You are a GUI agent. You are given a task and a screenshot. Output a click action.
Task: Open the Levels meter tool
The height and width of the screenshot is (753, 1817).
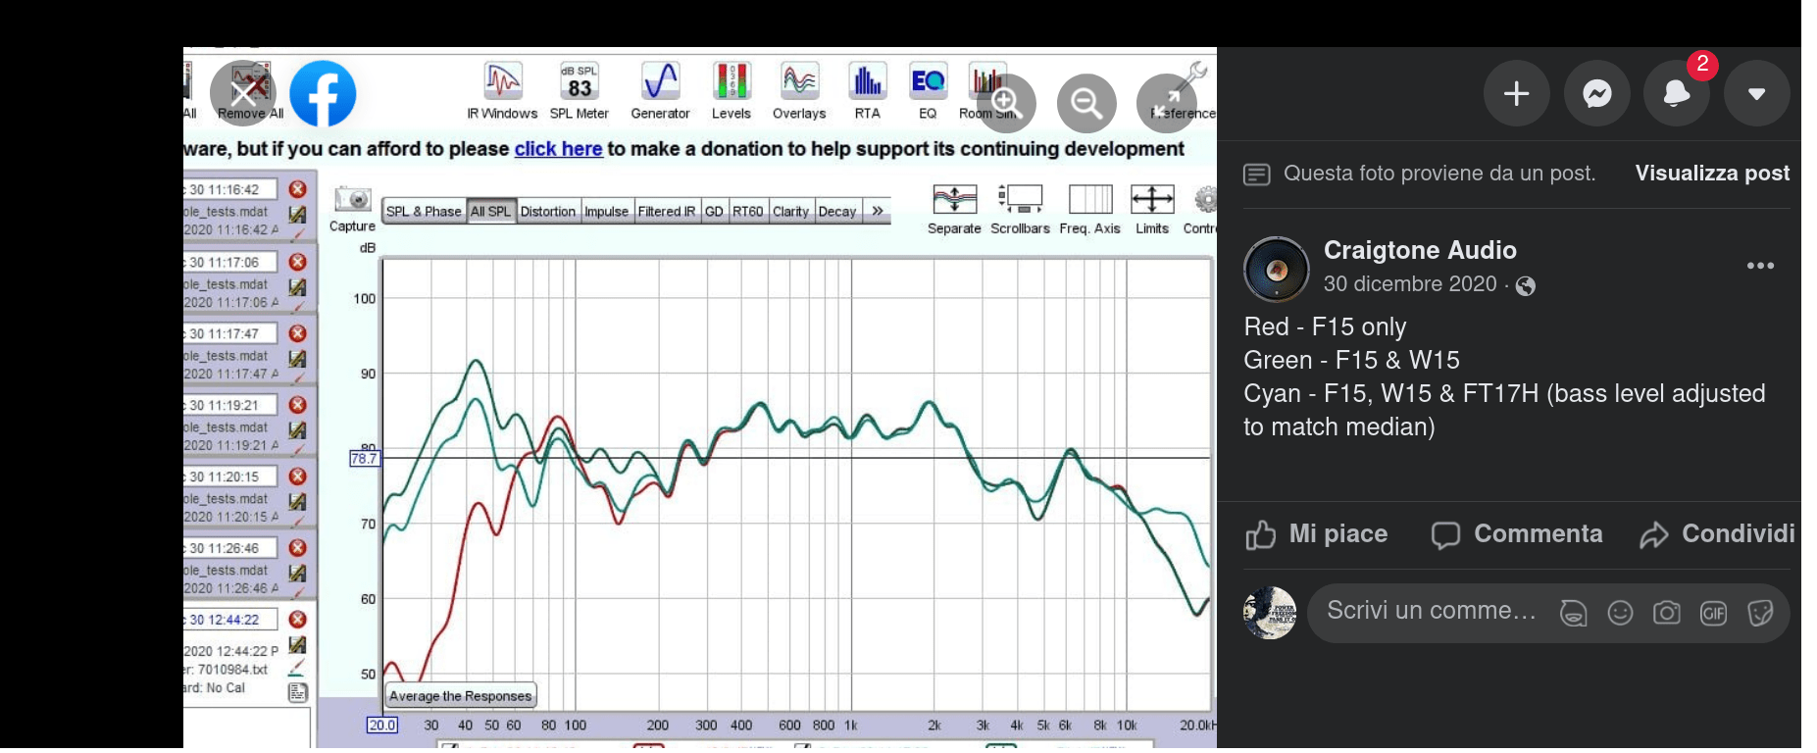click(x=731, y=92)
